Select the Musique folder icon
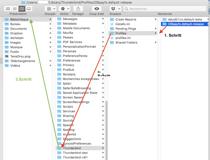Viewport: 210px width, 160px height. 7,47
